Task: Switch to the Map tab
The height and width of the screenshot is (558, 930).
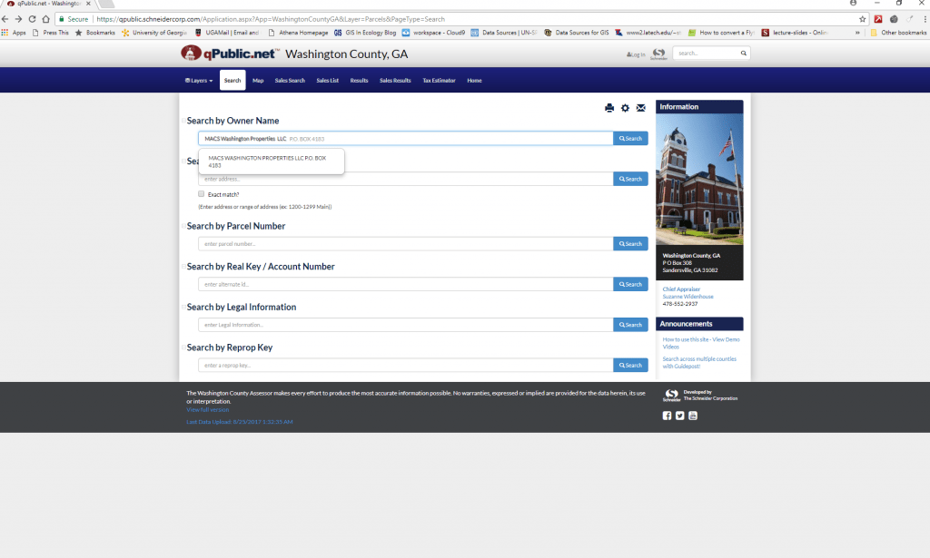Action: [258, 81]
